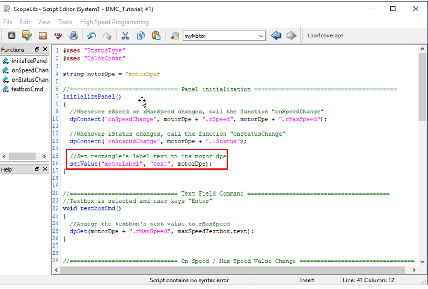The width and height of the screenshot is (428, 289).
Task: Maximize the Script Editor window
Action: [393, 9]
